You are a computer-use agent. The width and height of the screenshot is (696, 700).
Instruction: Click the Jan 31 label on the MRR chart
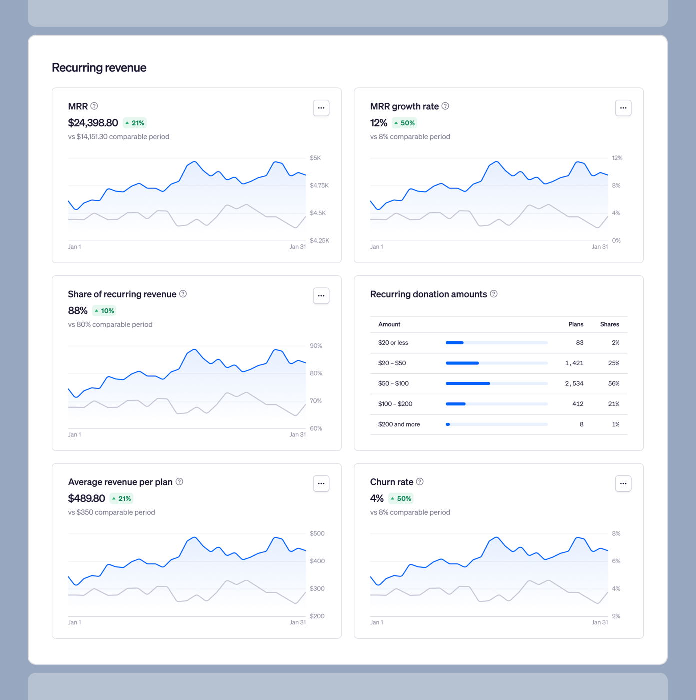[298, 246]
